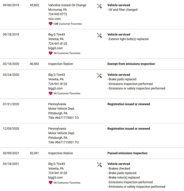
Task: Click the wrench icon for 09/18/2019 service
Action: coord(99,35)
